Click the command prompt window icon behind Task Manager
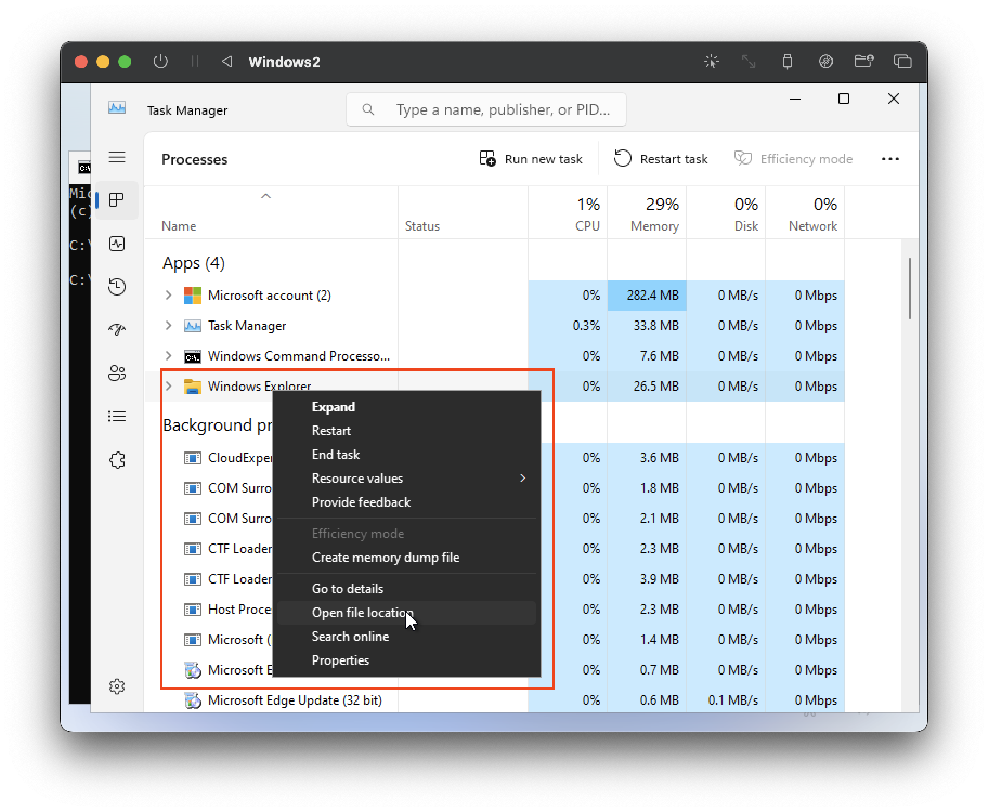Image resolution: width=988 pixels, height=812 pixels. pyautogui.click(x=84, y=168)
